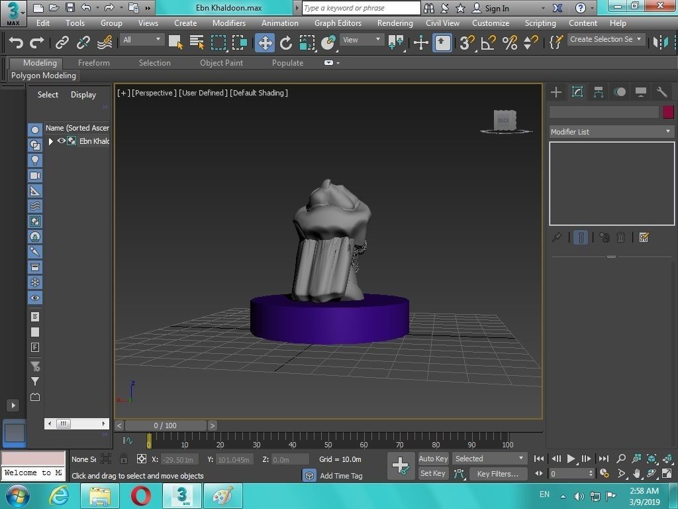Open Paint from the taskbar

click(x=223, y=496)
